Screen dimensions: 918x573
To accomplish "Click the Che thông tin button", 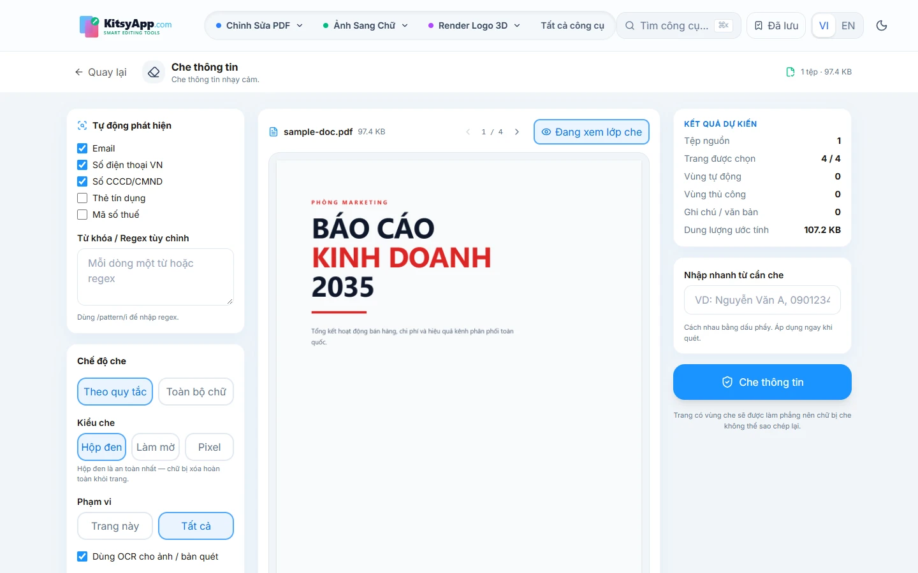I will 762,382.
